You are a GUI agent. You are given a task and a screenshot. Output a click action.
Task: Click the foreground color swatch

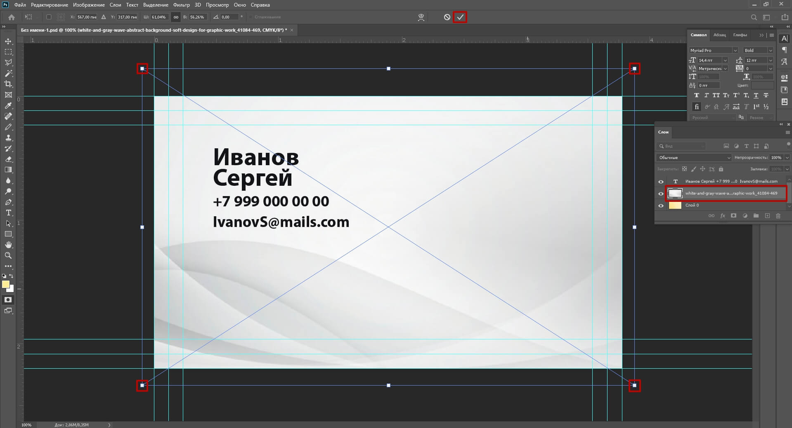point(5,285)
